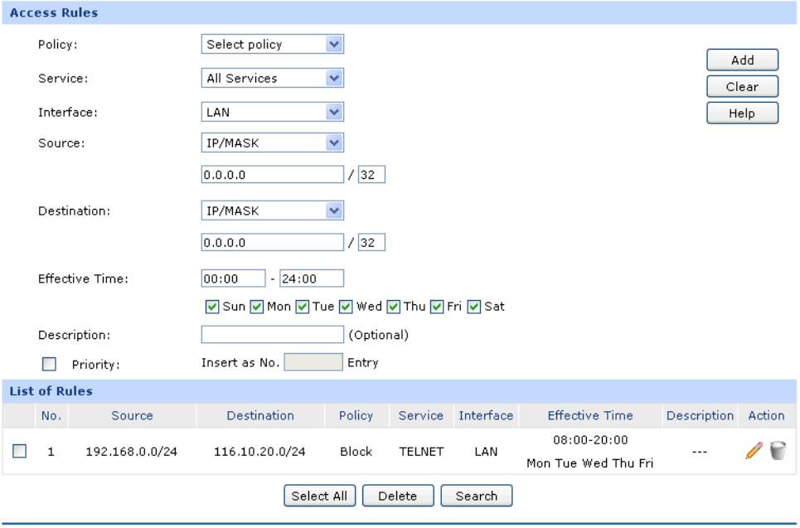Click the Search button
The height and width of the screenshot is (528, 800).
coord(477,496)
